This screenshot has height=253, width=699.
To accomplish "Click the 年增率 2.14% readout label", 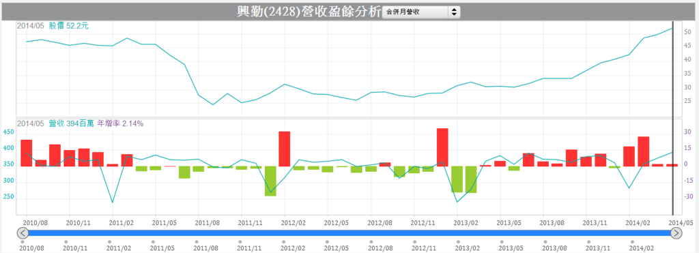I will point(120,123).
